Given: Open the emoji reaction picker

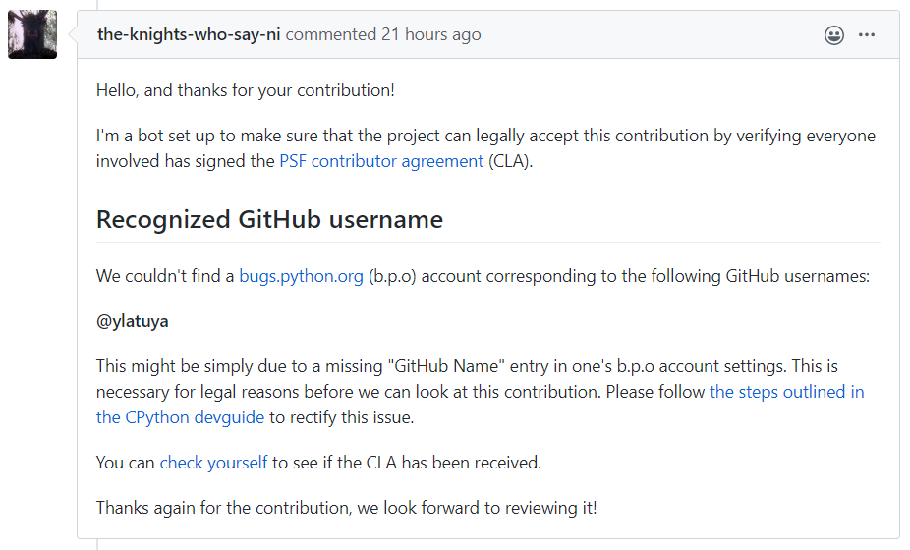Looking at the screenshot, I should pos(834,35).
